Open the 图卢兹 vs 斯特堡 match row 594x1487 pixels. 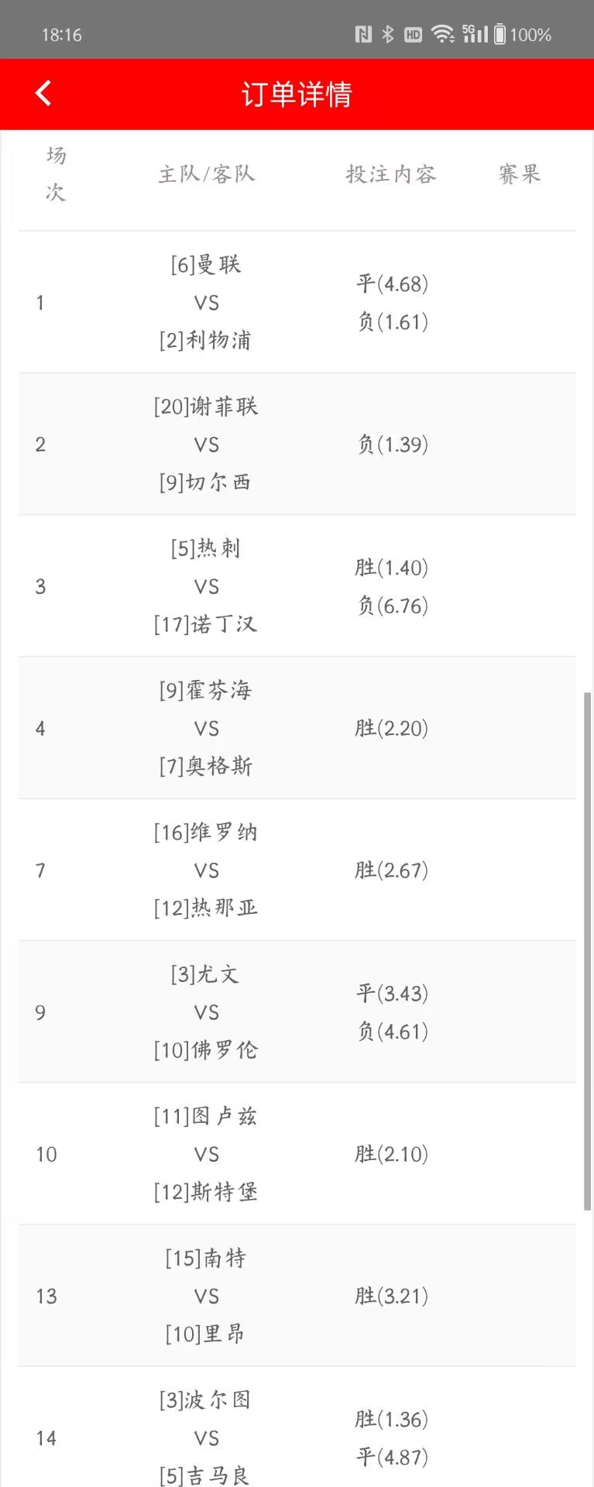coord(297,1154)
